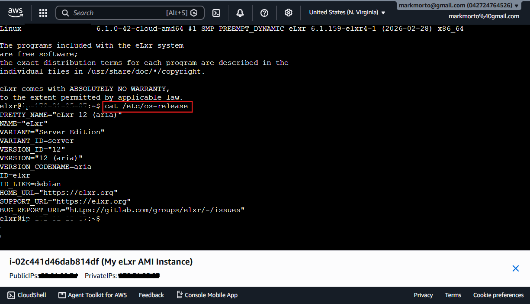Click the VERSION_CODENAME=aria line

point(46,167)
